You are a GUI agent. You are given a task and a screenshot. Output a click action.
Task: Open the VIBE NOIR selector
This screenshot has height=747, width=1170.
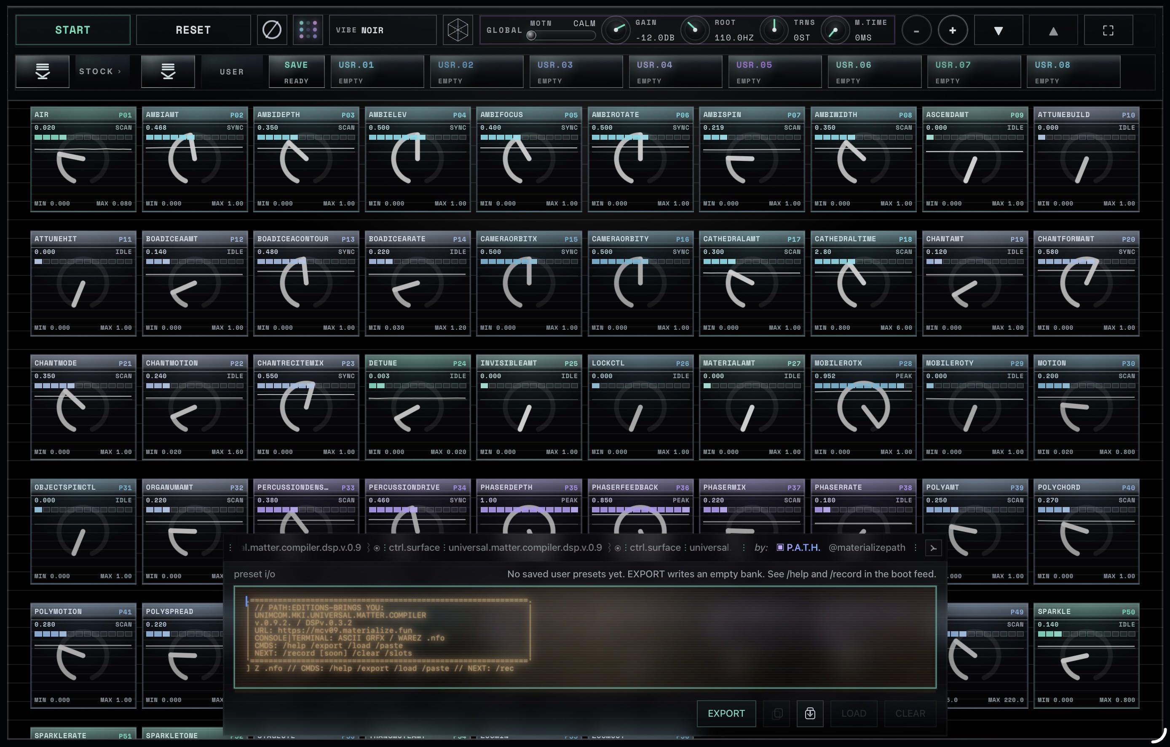[x=383, y=30]
